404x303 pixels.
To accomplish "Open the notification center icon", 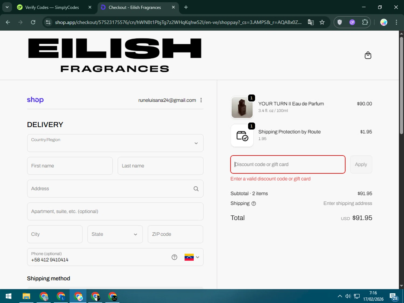I will (393, 297).
